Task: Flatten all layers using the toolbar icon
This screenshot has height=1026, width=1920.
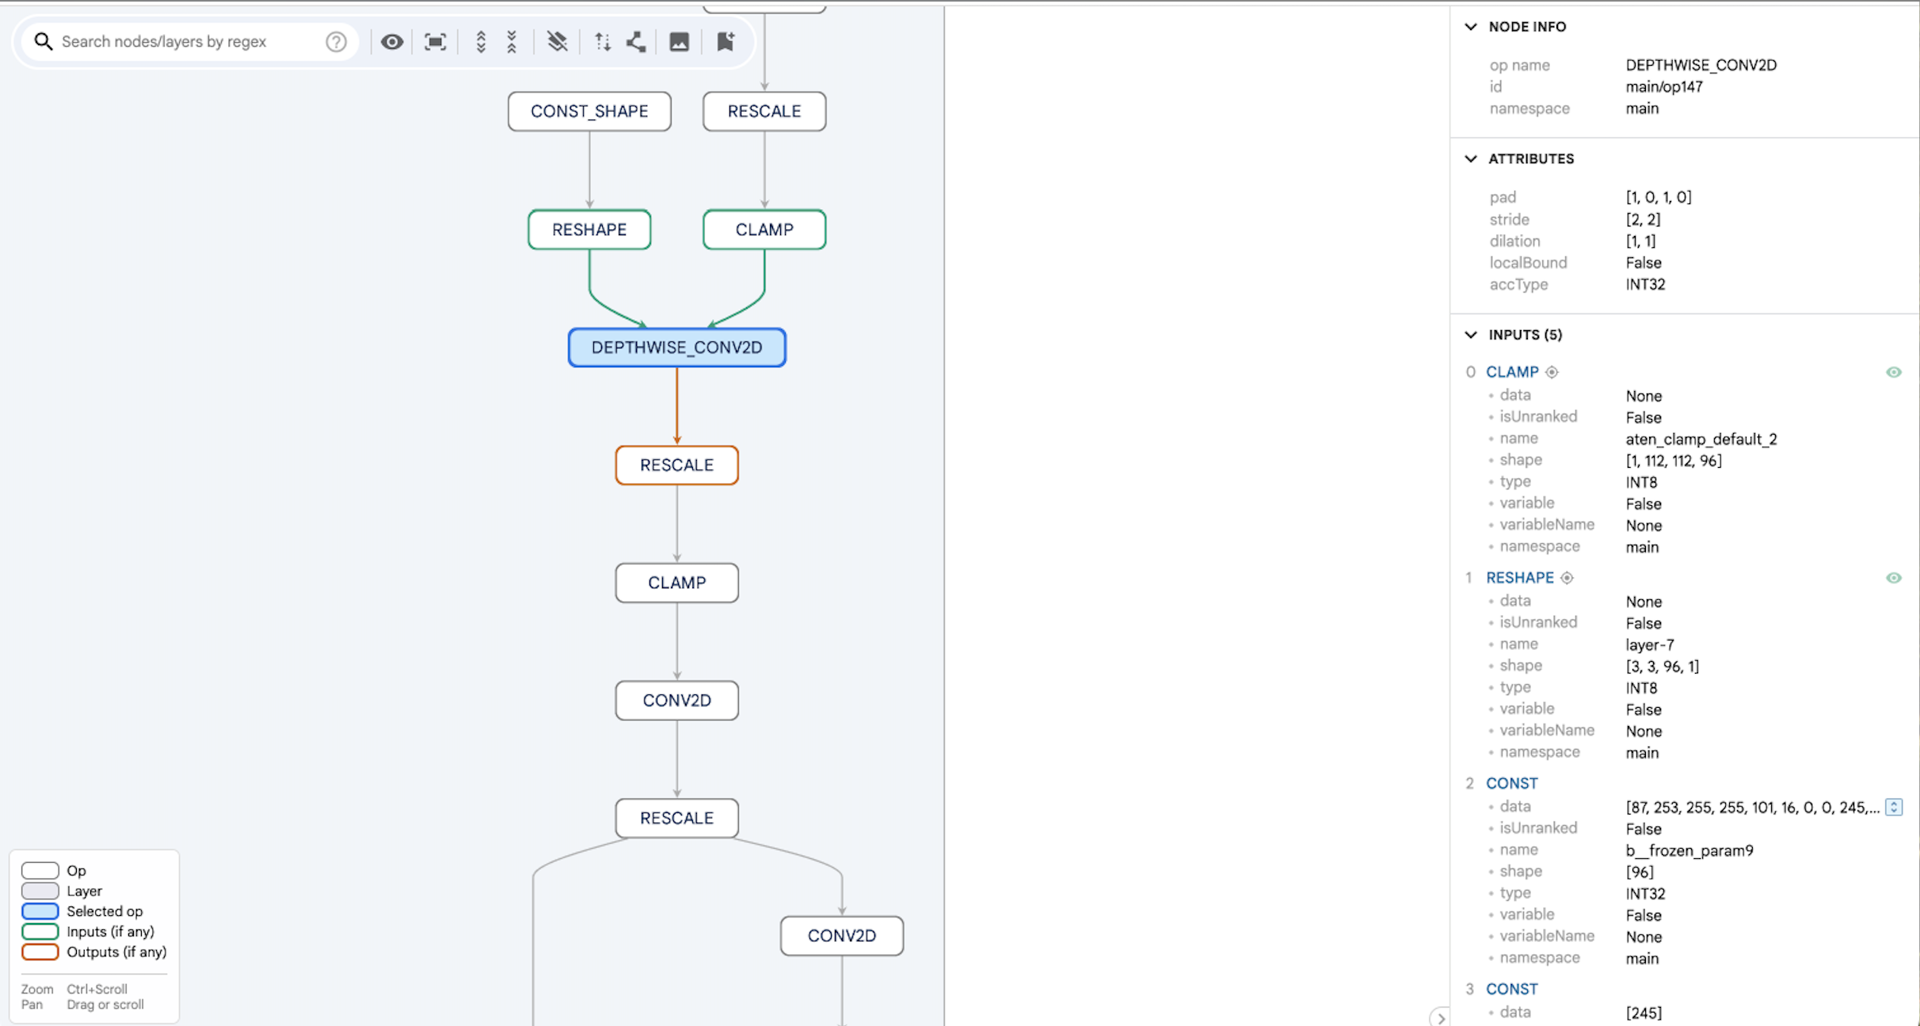Action: [x=557, y=41]
